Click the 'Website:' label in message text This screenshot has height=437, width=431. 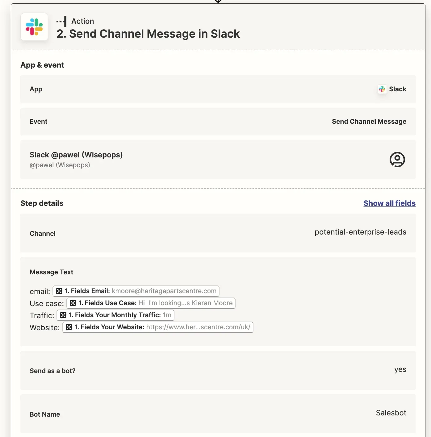pos(45,328)
